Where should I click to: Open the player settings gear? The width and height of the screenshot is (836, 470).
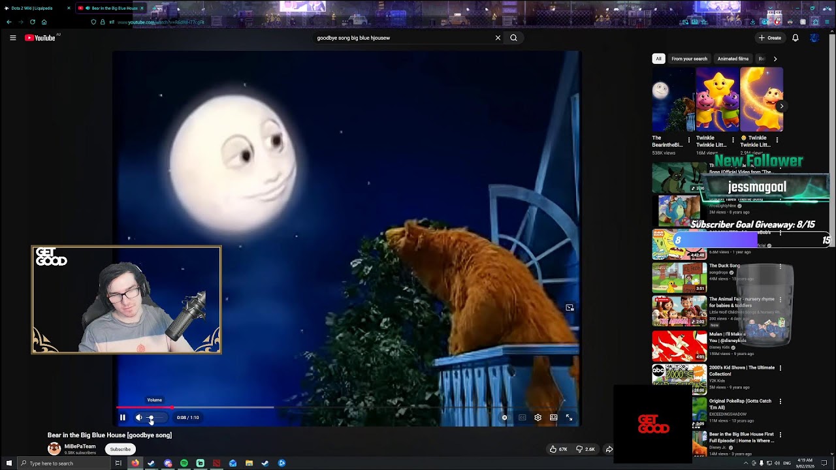[x=538, y=418]
